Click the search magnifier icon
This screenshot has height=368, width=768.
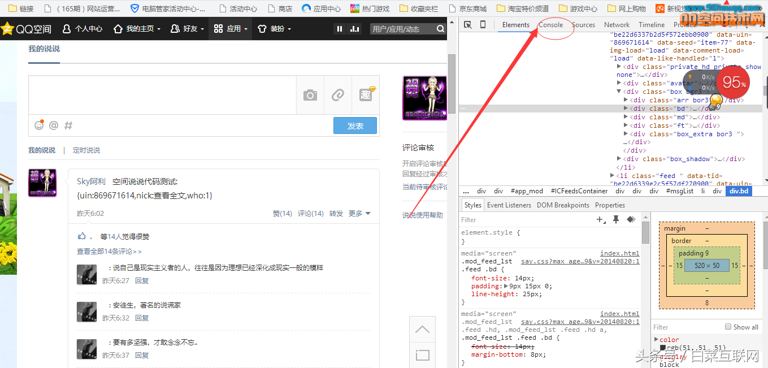point(441,28)
